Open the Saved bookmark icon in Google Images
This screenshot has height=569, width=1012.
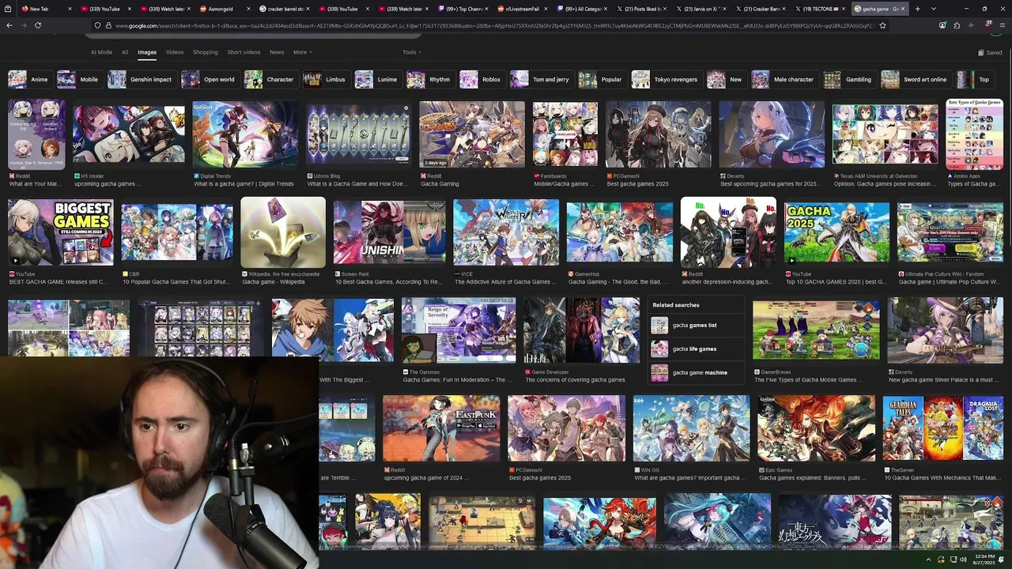point(990,52)
